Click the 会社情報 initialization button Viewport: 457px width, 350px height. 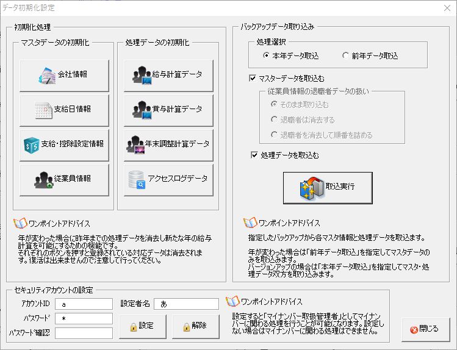64,75
